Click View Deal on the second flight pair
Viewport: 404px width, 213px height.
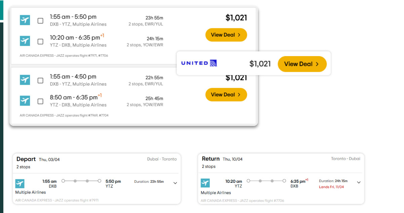pos(226,94)
